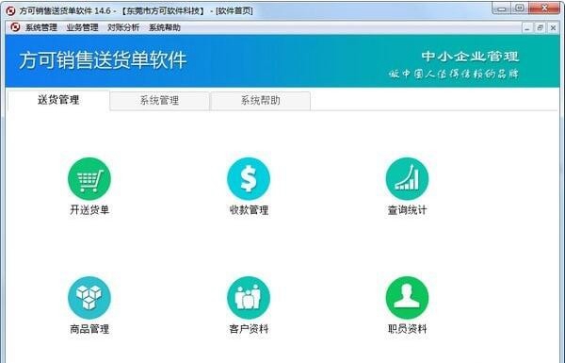Viewport: 565px width, 363px height.
Task: Click the 开送货单 label text
Action: [x=89, y=209]
